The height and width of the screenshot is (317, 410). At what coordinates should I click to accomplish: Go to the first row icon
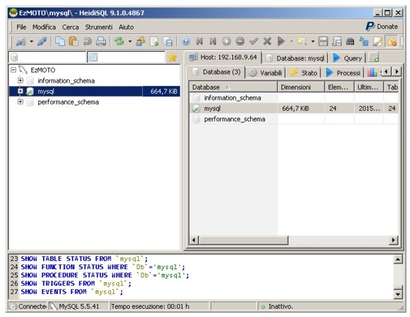(x=200, y=41)
